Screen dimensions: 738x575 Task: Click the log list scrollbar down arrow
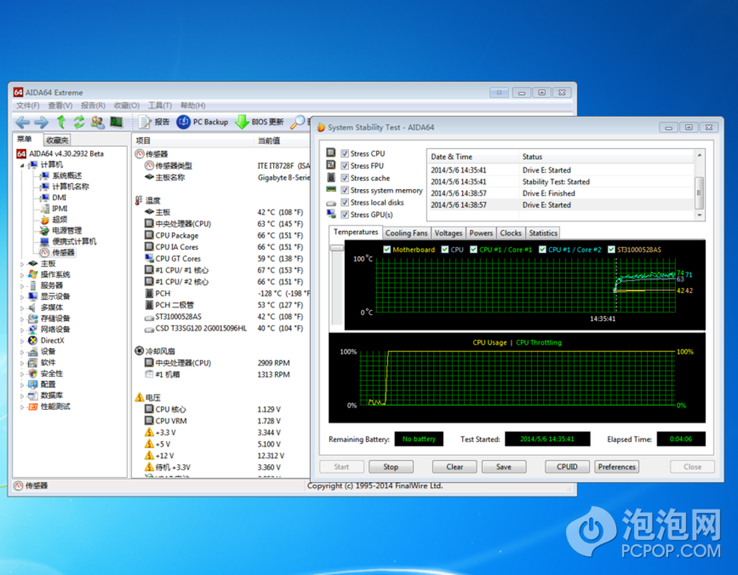[x=700, y=215]
